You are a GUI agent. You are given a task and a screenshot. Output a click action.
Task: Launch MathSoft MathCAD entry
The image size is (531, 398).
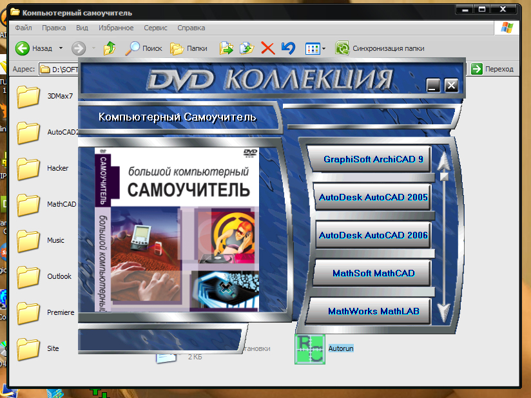tap(372, 273)
